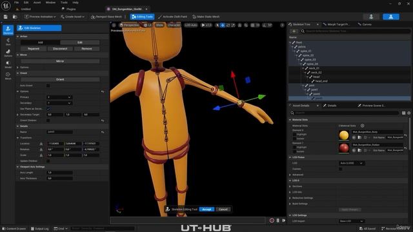Select the Deform mode icon in sidebar
Screen dimensions: 413x232
click(8, 53)
